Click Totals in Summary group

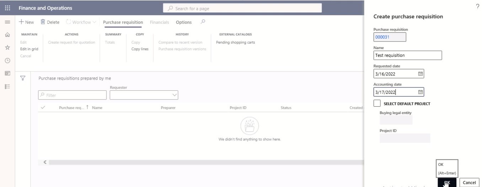point(110,42)
